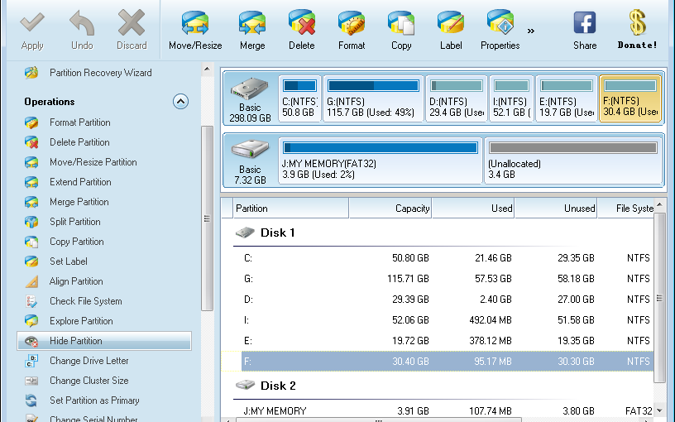This screenshot has width=675, height=422.
Task: Click the sidebar vertical scrollbar thumb
Action: point(207,218)
